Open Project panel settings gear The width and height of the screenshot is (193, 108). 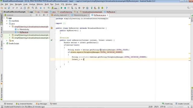point(44,15)
